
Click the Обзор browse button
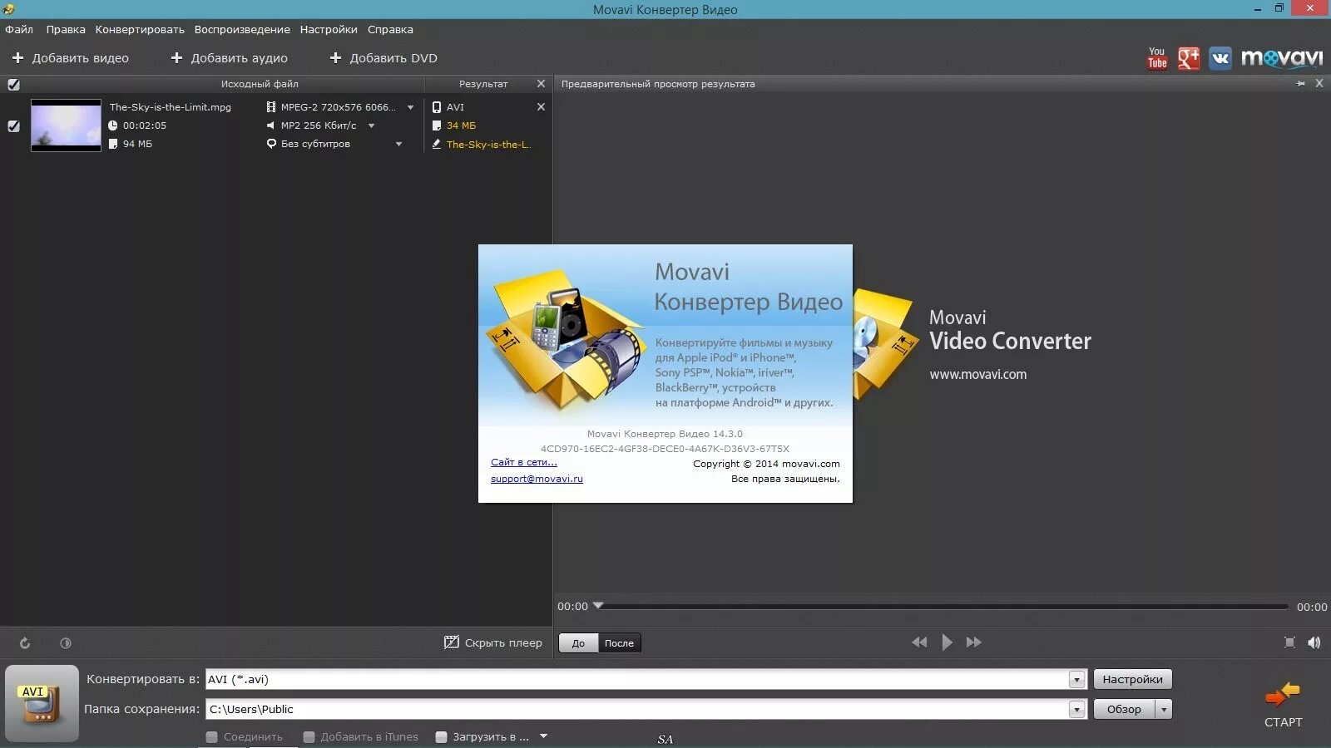[x=1124, y=710]
